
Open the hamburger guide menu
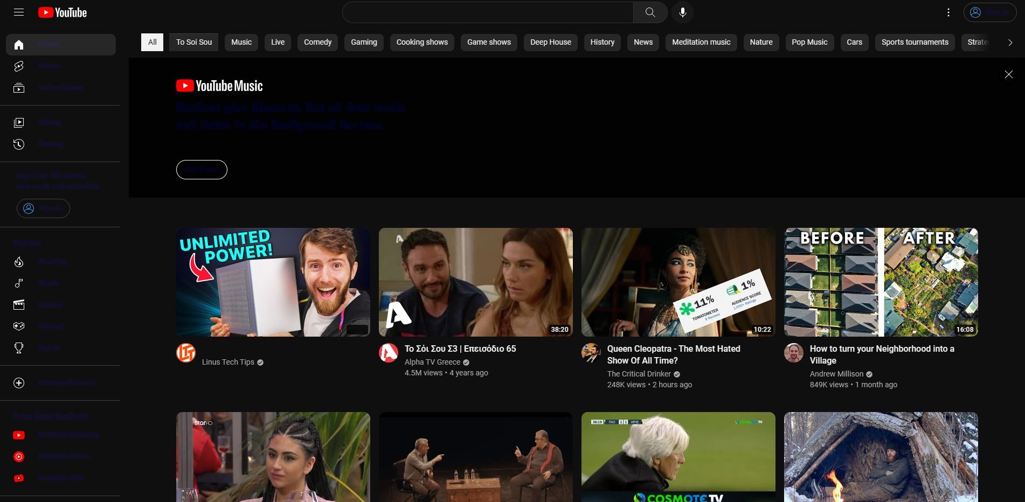[19, 12]
